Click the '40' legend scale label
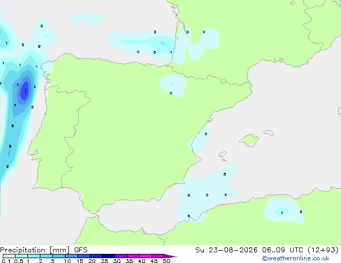This screenshot has width=341, height=263. click(141, 261)
